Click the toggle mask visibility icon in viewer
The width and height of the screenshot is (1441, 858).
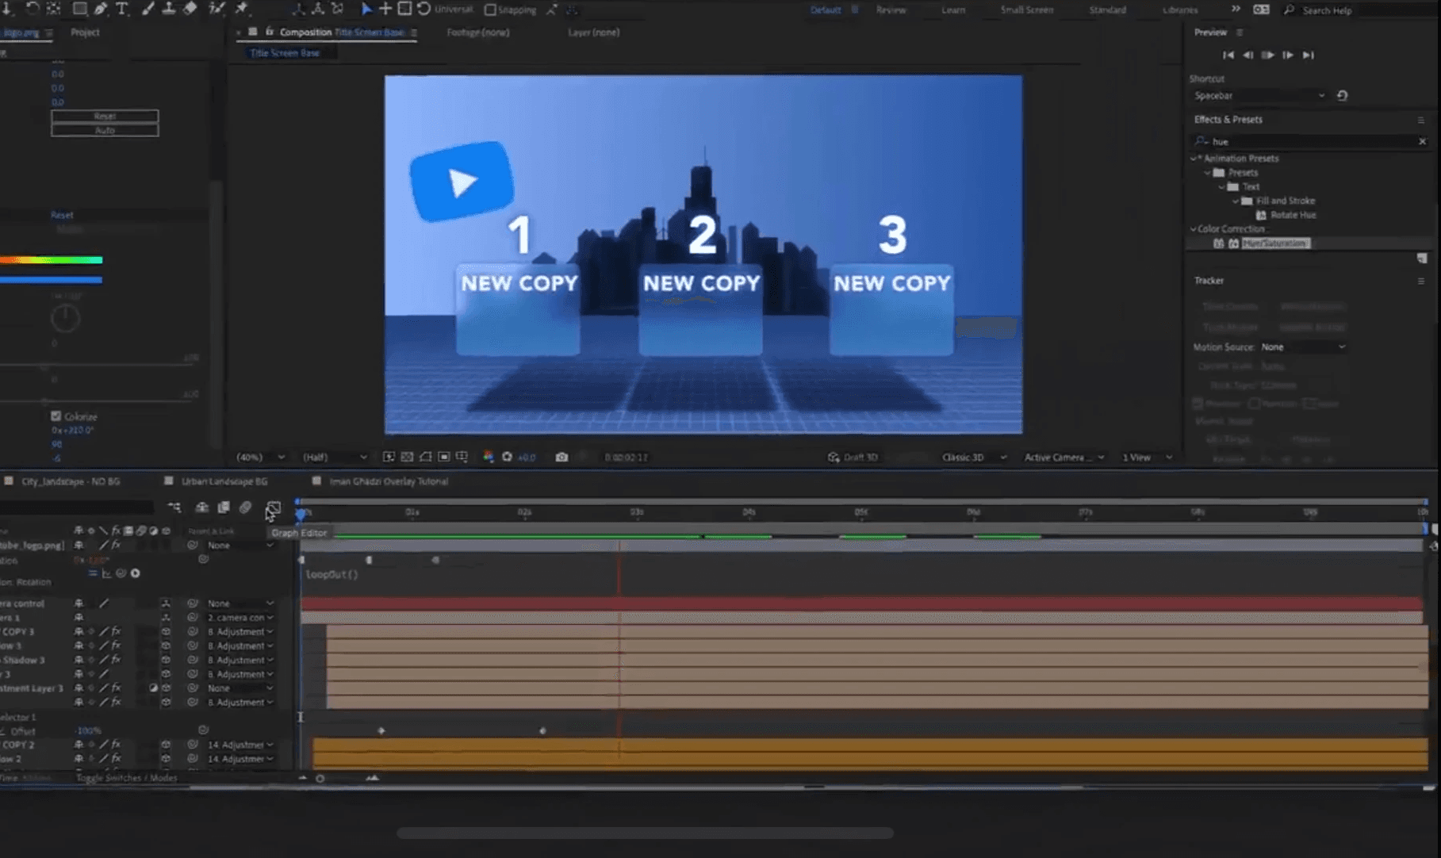tap(426, 457)
